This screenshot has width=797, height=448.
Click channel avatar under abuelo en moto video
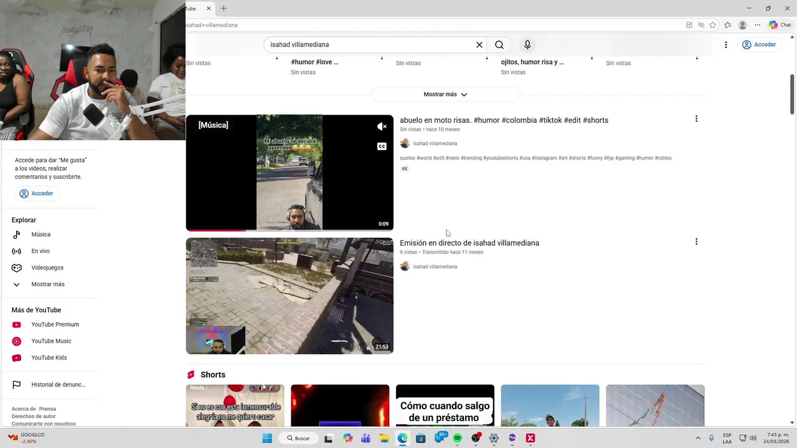[405, 144]
